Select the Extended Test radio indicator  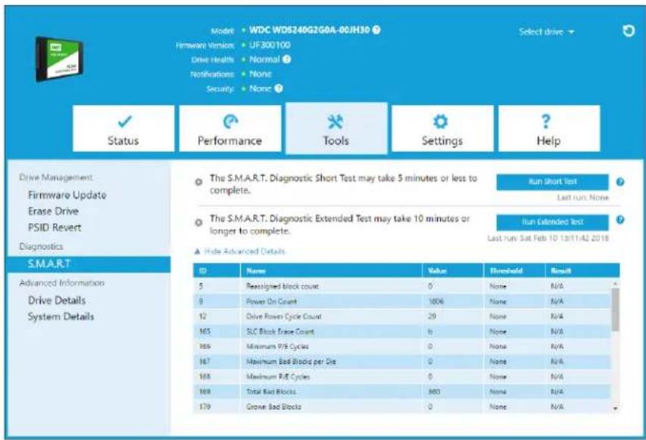pyautogui.click(x=198, y=223)
